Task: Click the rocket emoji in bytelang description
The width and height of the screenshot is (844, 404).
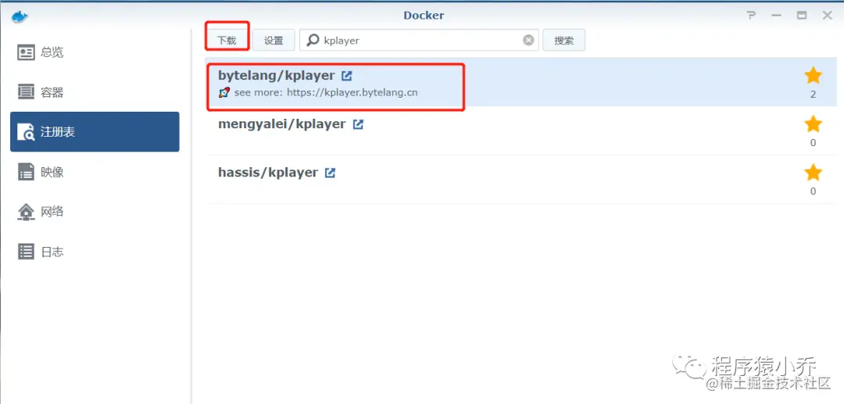Action: click(x=224, y=92)
